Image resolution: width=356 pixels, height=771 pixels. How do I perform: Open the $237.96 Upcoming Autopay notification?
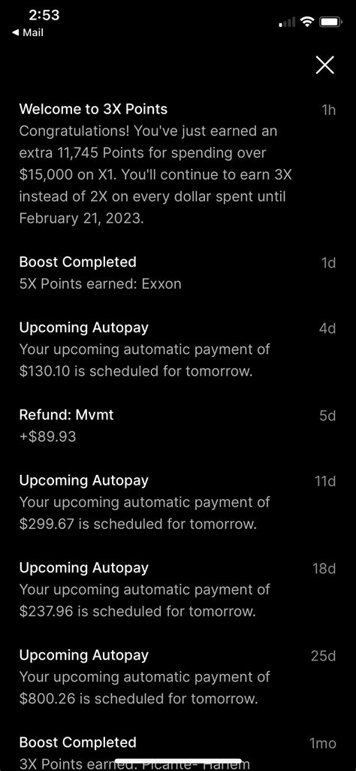coord(177,589)
